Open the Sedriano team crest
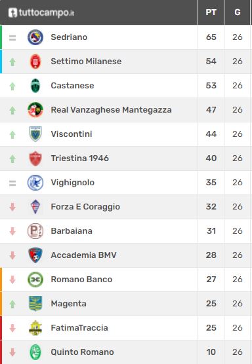This screenshot has height=364, width=252. coord(35,37)
